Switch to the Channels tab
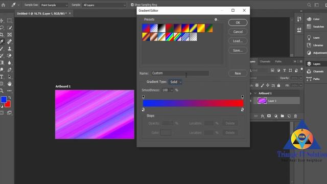This screenshot has height=184, width=327. (x=265, y=61)
